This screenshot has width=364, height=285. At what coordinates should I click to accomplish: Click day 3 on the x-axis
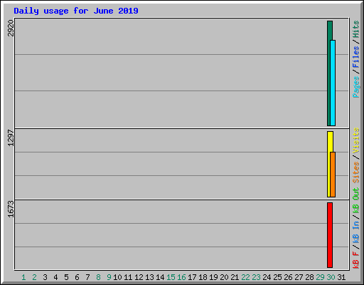(x=45, y=277)
